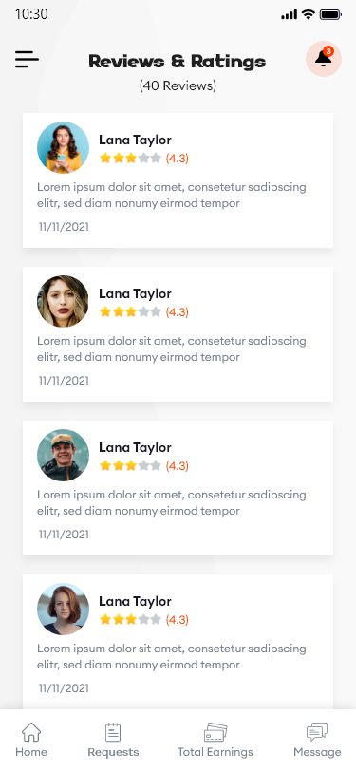Screen dimensions: 356x771
Task: Open profile photo of woman holding phone
Action: pyautogui.click(x=63, y=147)
